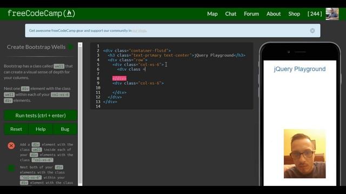
Task: Click the closing </div> on line 11
Action: point(119,93)
